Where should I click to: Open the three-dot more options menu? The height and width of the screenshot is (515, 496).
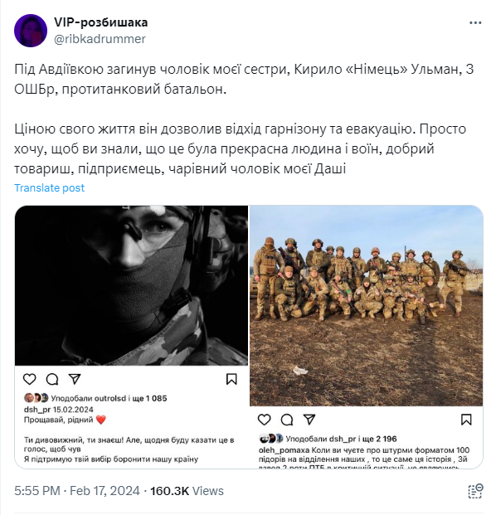(475, 23)
